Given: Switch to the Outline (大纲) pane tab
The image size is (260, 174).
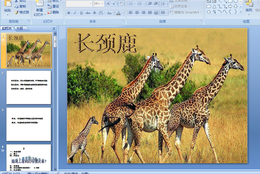Looking at the screenshot, I should 19,29.
